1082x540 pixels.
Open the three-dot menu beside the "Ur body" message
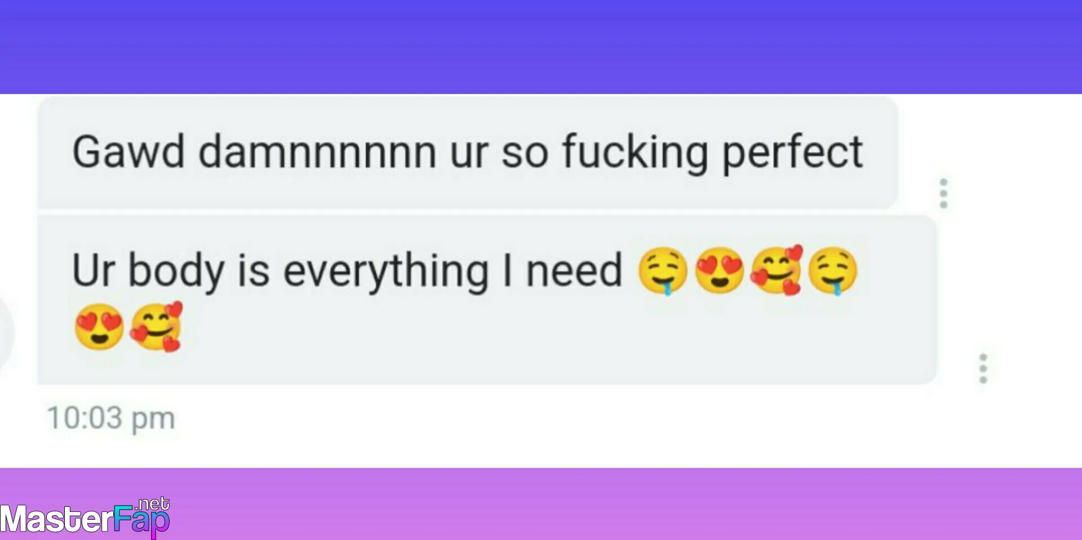pyautogui.click(x=983, y=368)
